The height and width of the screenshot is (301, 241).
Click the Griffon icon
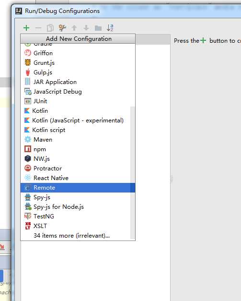pos(28,53)
